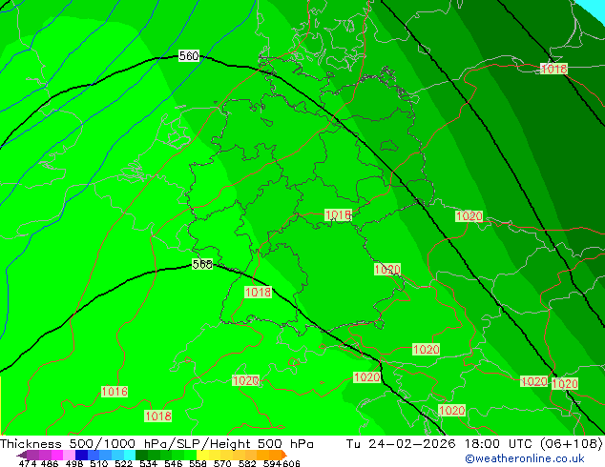Click the 560 height contour label

click(189, 56)
